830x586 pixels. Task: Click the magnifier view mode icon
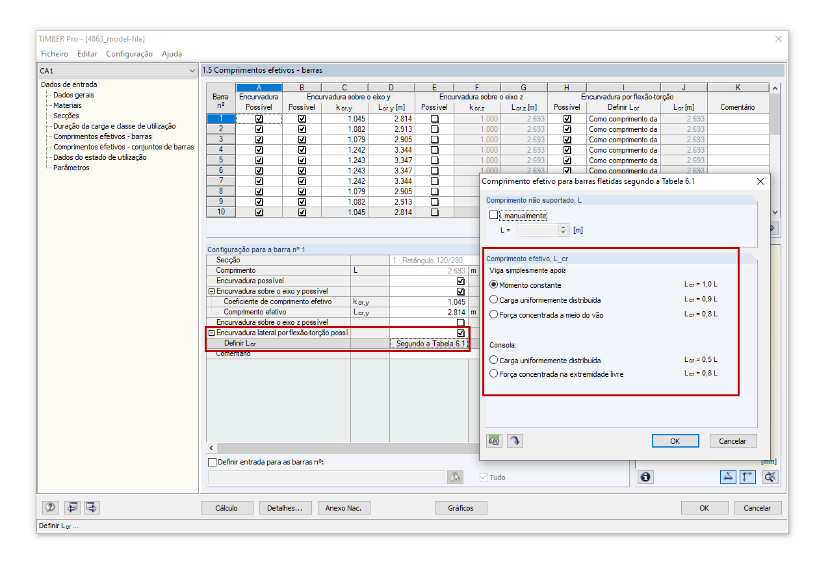(x=770, y=477)
